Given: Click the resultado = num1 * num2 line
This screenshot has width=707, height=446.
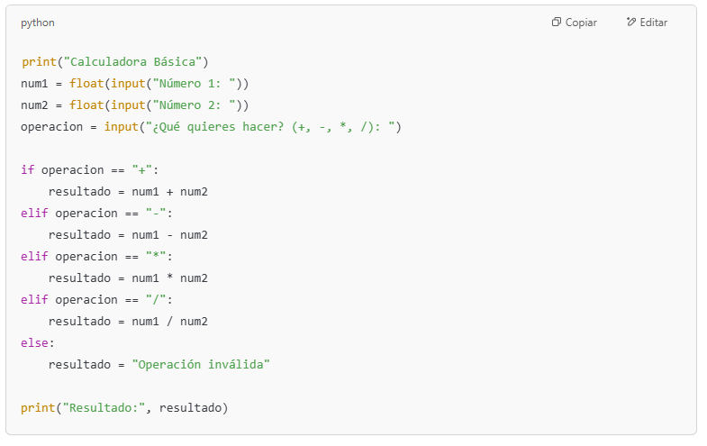Looking at the screenshot, I should pos(128,278).
